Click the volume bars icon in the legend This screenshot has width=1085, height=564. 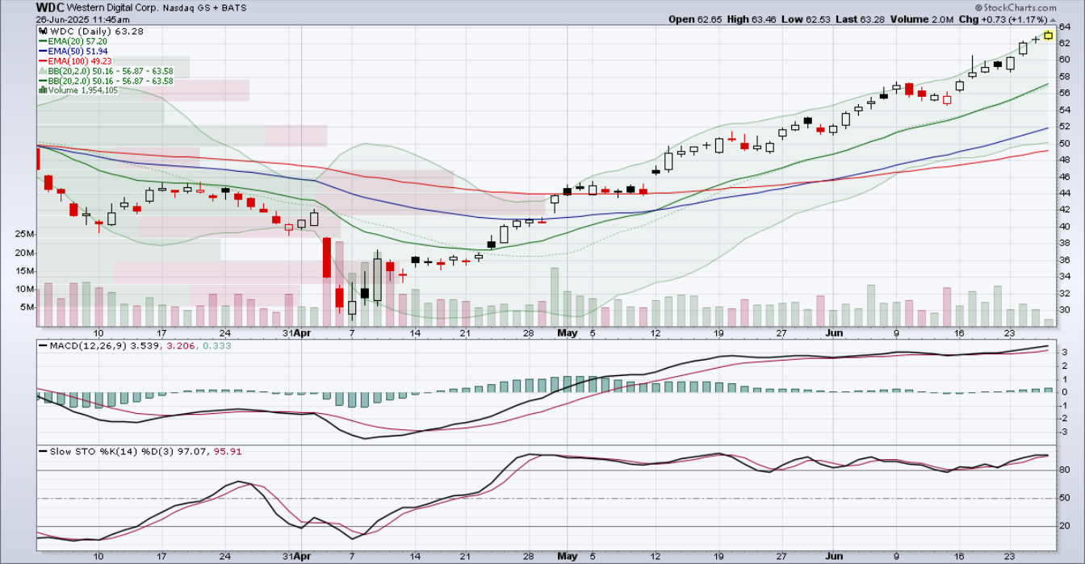(43, 90)
